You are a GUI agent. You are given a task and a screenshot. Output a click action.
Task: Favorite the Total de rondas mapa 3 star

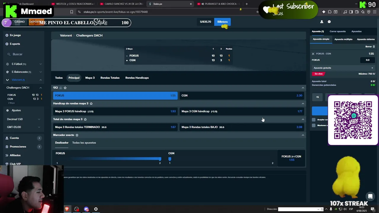pos(85,119)
